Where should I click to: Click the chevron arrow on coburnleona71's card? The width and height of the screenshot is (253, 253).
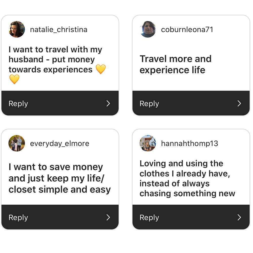click(239, 103)
